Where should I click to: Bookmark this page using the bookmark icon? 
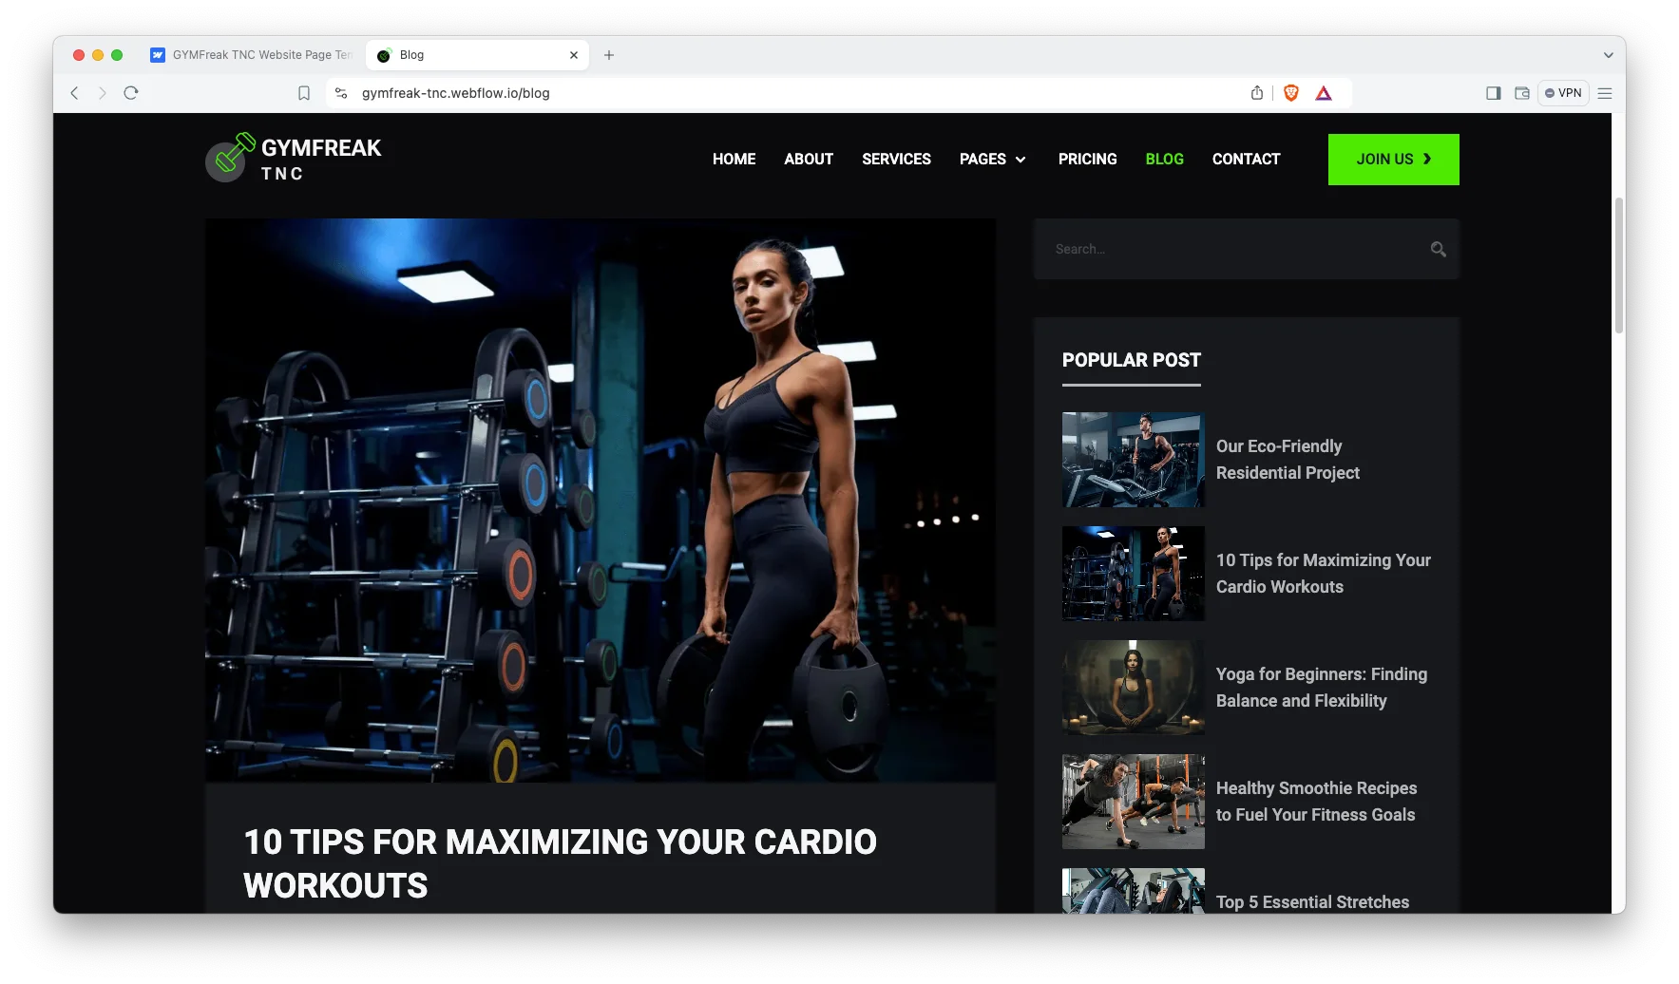click(x=304, y=93)
